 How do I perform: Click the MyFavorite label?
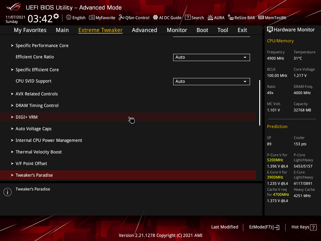click(105, 18)
